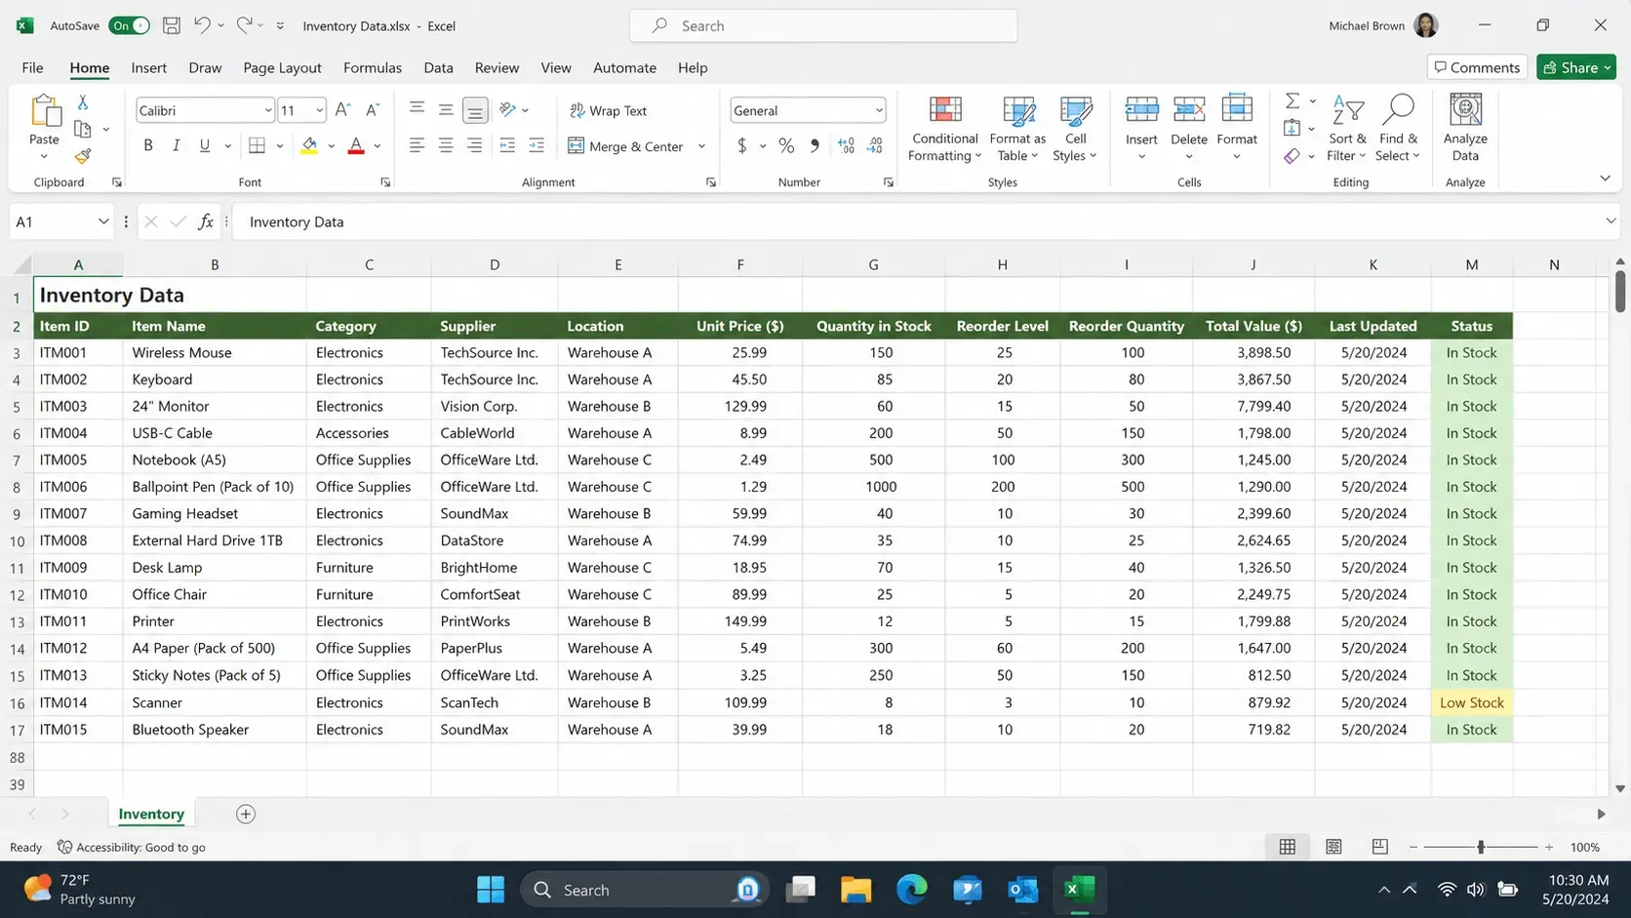Open Sort & Filter dropdown

coord(1347,128)
